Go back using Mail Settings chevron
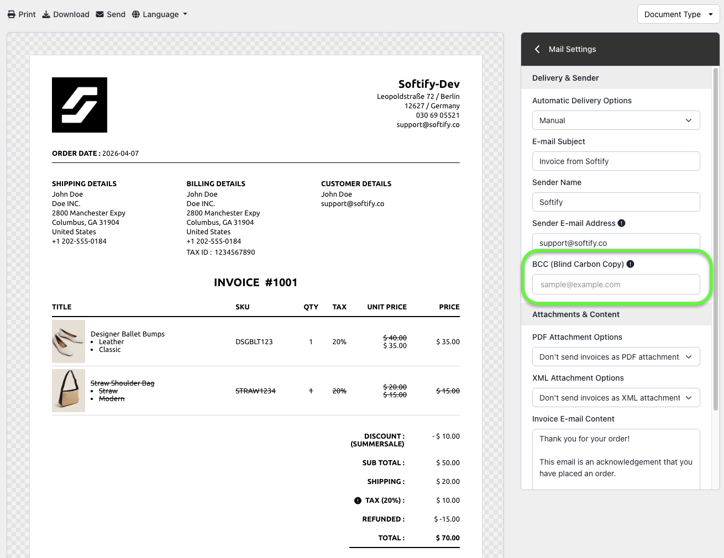 537,49
